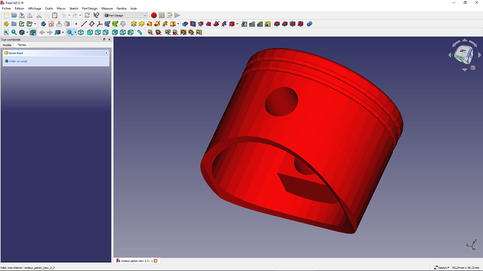Toggle the bounding box button
Screen dimensions: 483x271
tap(33, 33)
